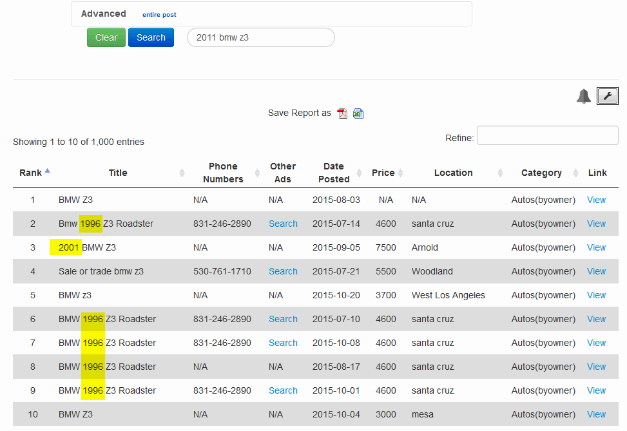Open View link for rank 1 BMW Z3

596,200
